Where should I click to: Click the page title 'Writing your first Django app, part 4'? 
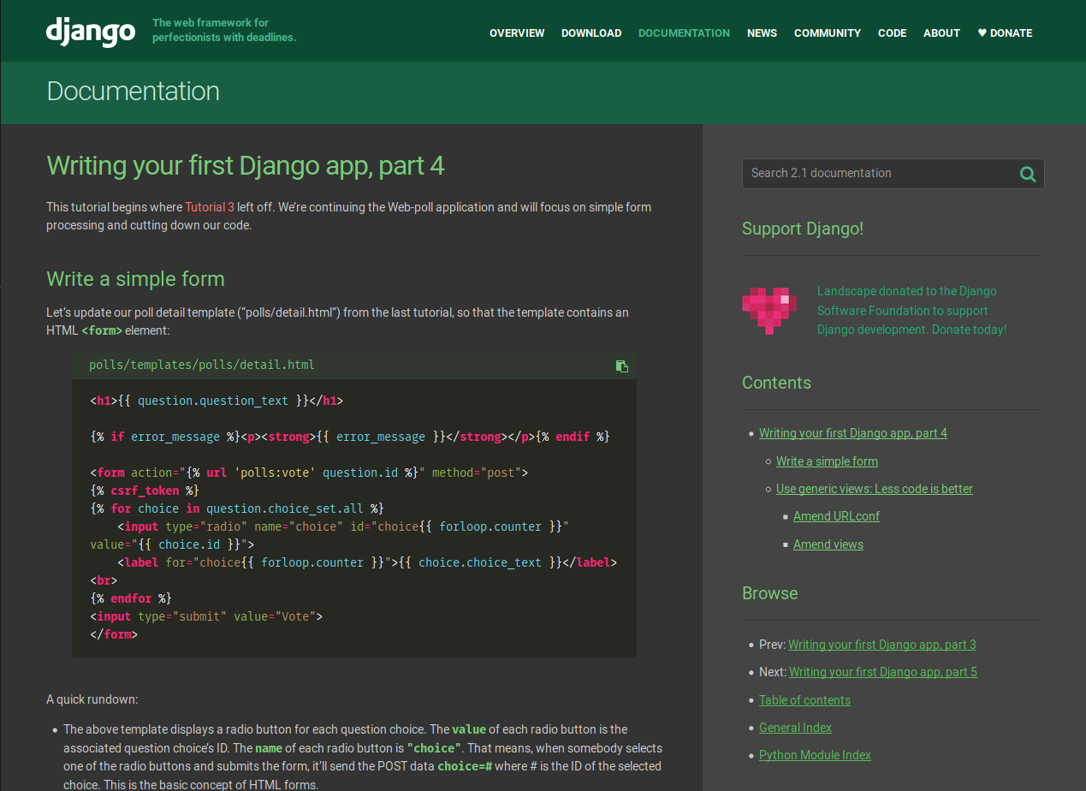point(246,165)
